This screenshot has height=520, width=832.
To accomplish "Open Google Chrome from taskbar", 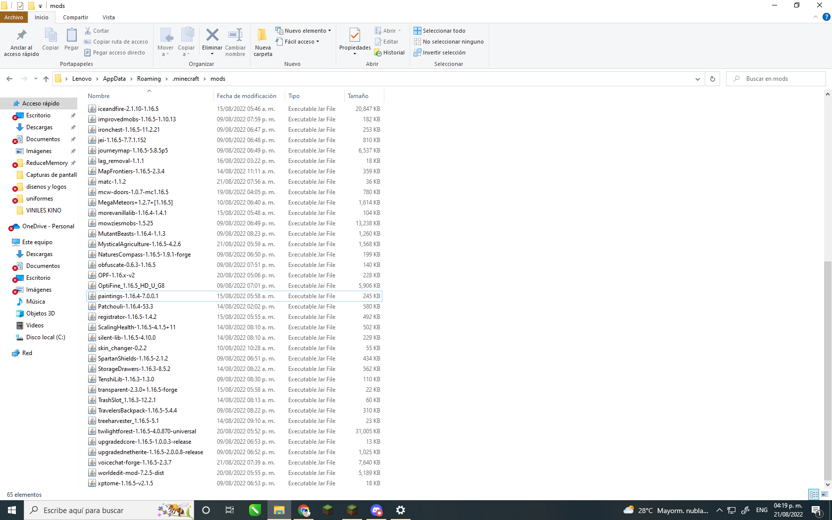I will pos(304,510).
